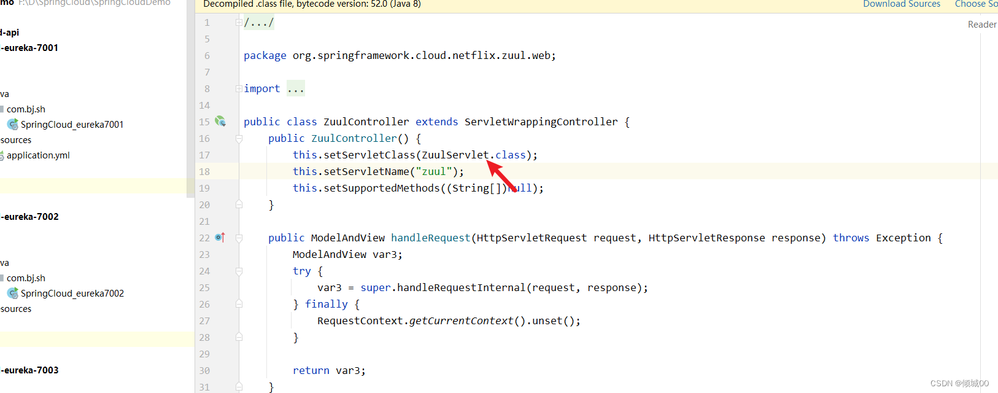Click fold end marker at line 28
The image size is (998, 393).
239,338
